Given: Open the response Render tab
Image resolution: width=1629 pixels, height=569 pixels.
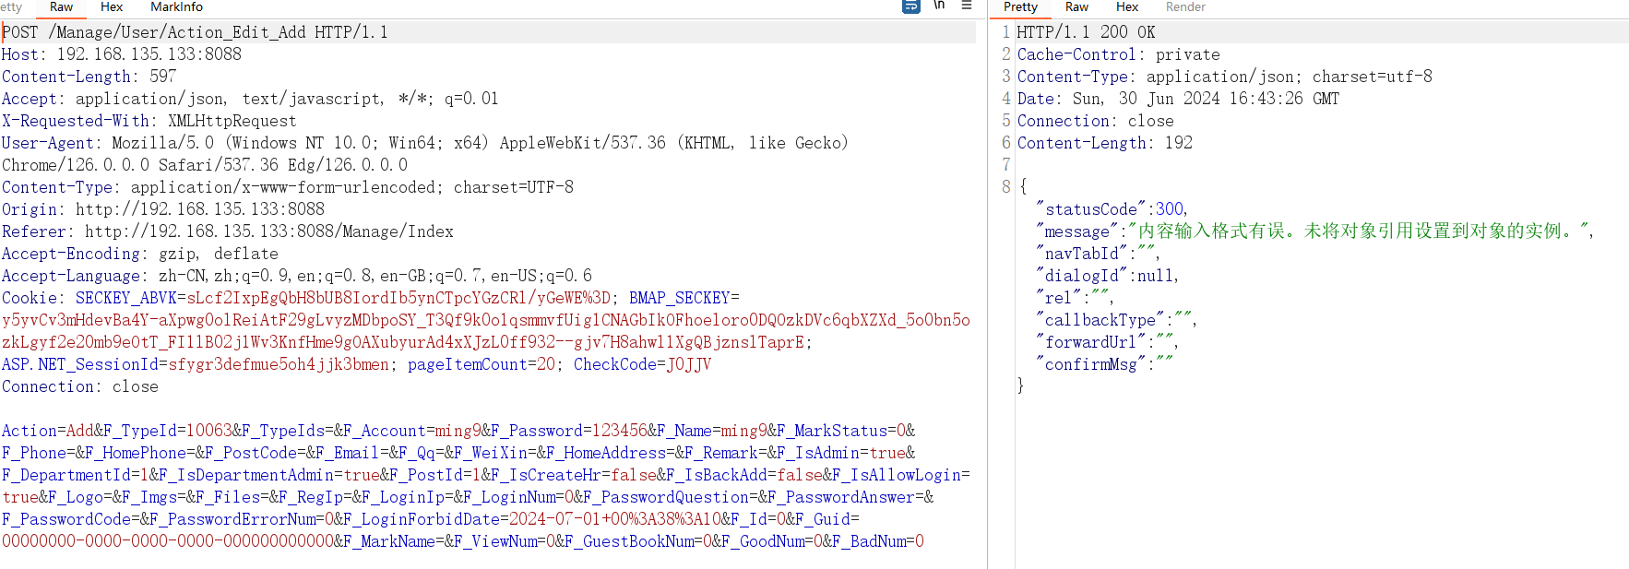Looking at the screenshot, I should coord(1185,6).
